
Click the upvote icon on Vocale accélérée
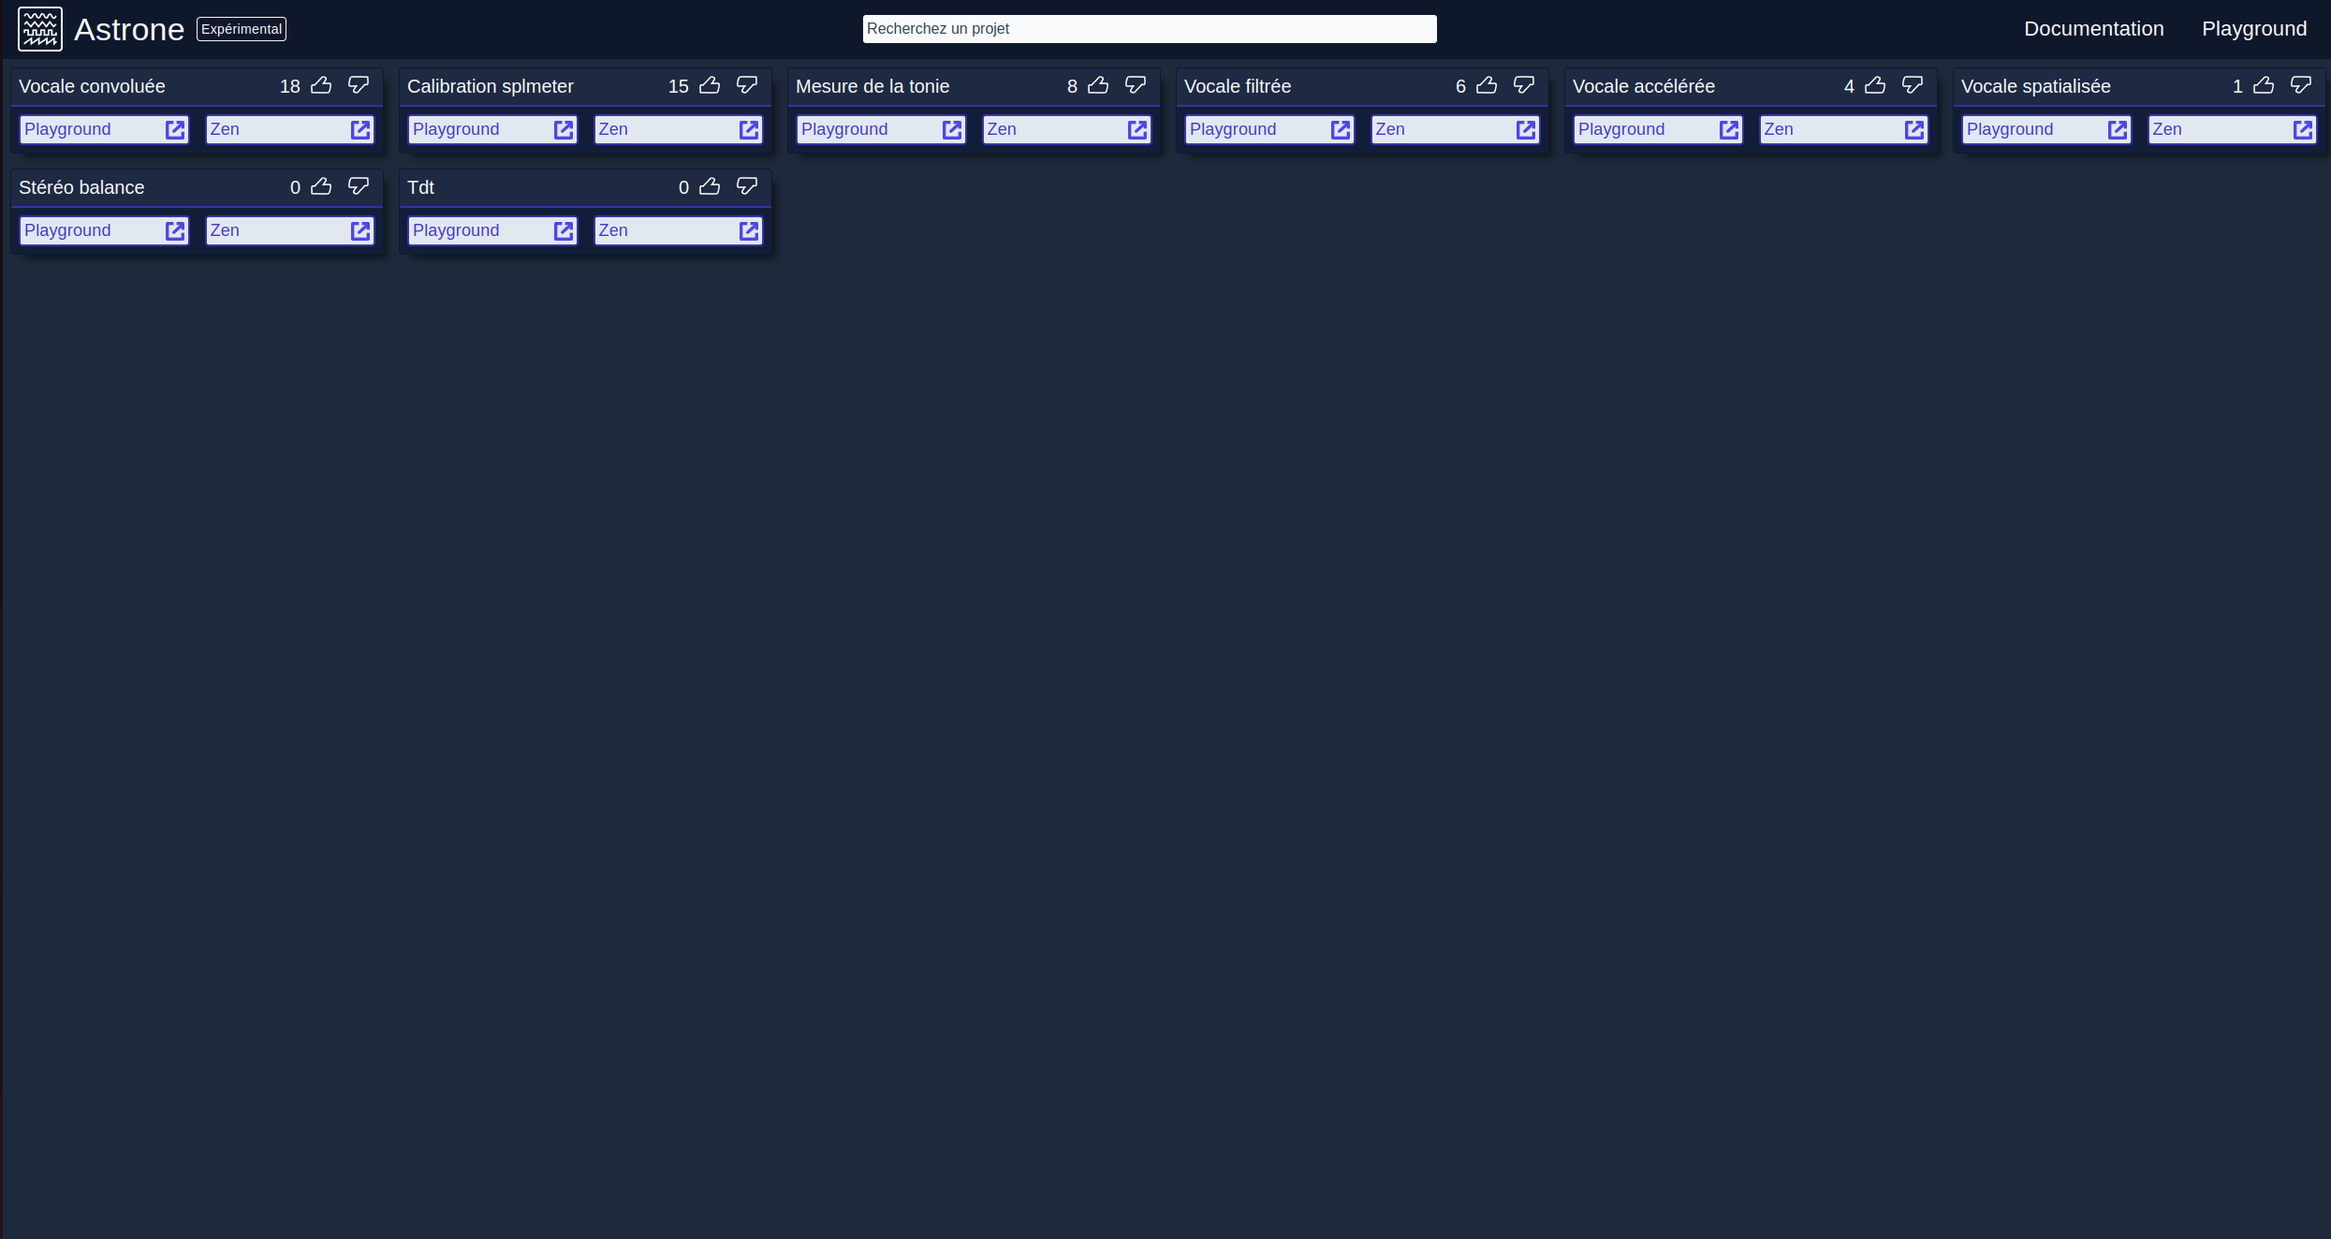click(x=1876, y=85)
